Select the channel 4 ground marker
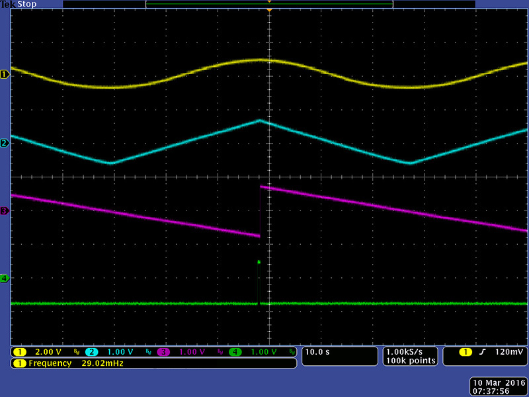Screen dimensions: 529x397 [x=5, y=279]
